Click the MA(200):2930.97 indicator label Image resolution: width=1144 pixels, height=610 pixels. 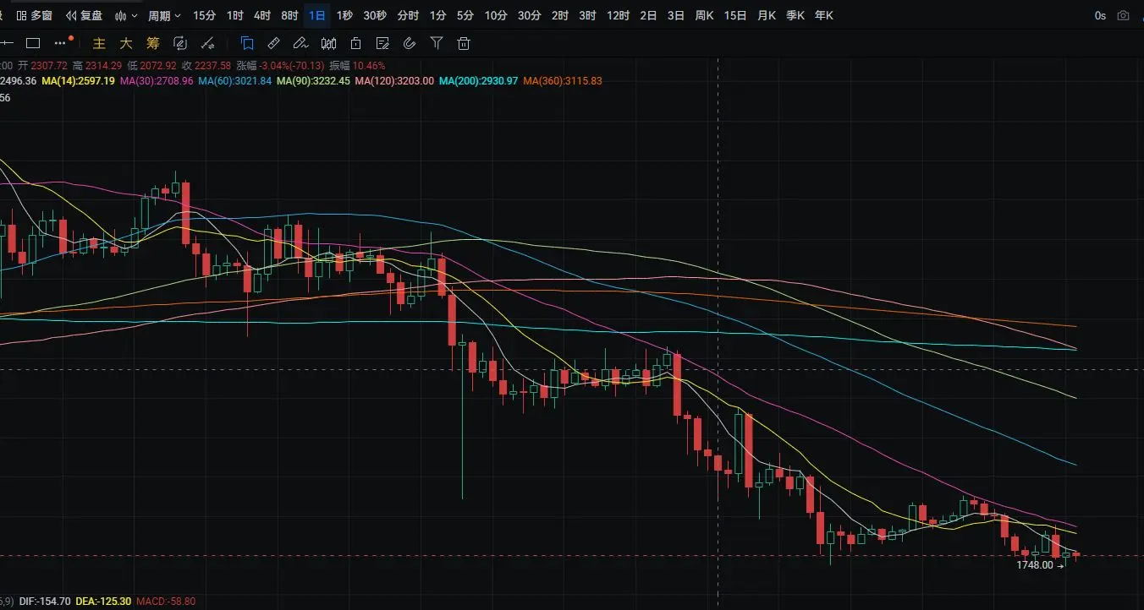click(x=479, y=81)
